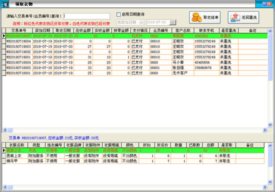Viewport: 275px width, 192px height.
Task: Click customer name 马小春
Action: 178,62
